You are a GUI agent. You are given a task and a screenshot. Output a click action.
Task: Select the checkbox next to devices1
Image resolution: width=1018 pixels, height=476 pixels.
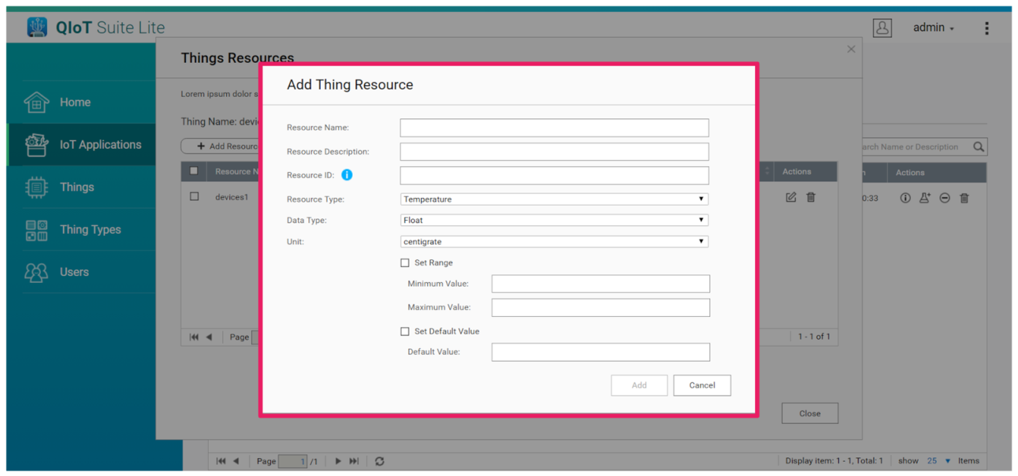tap(194, 196)
